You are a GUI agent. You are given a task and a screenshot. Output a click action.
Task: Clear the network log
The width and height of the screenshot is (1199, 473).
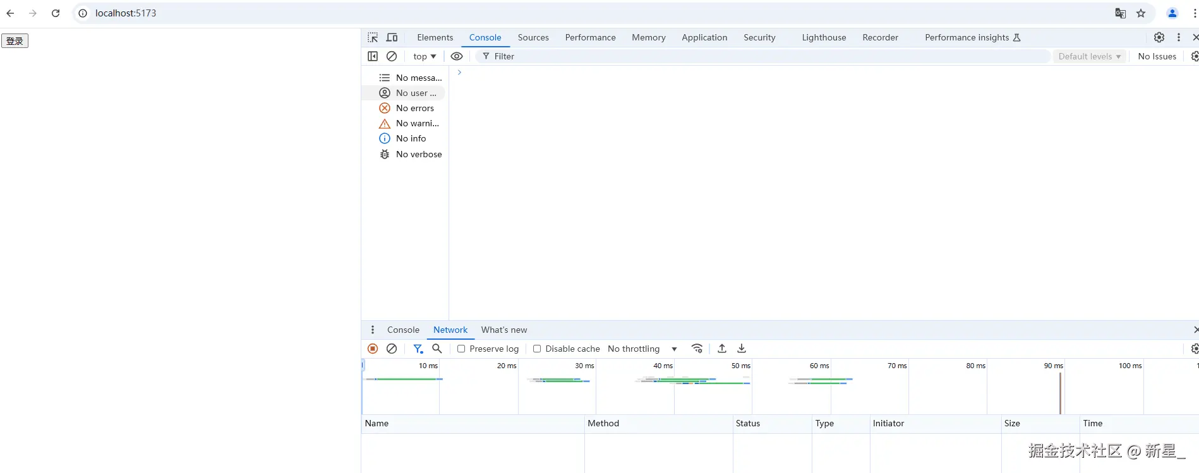(x=392, y=349)
